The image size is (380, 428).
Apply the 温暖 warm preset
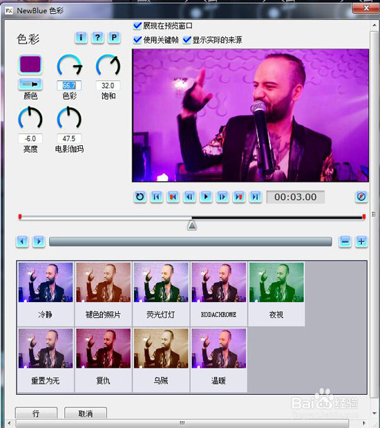point(219,360)
